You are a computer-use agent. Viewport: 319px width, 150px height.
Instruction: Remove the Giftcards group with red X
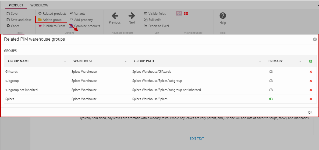point(311,72)
